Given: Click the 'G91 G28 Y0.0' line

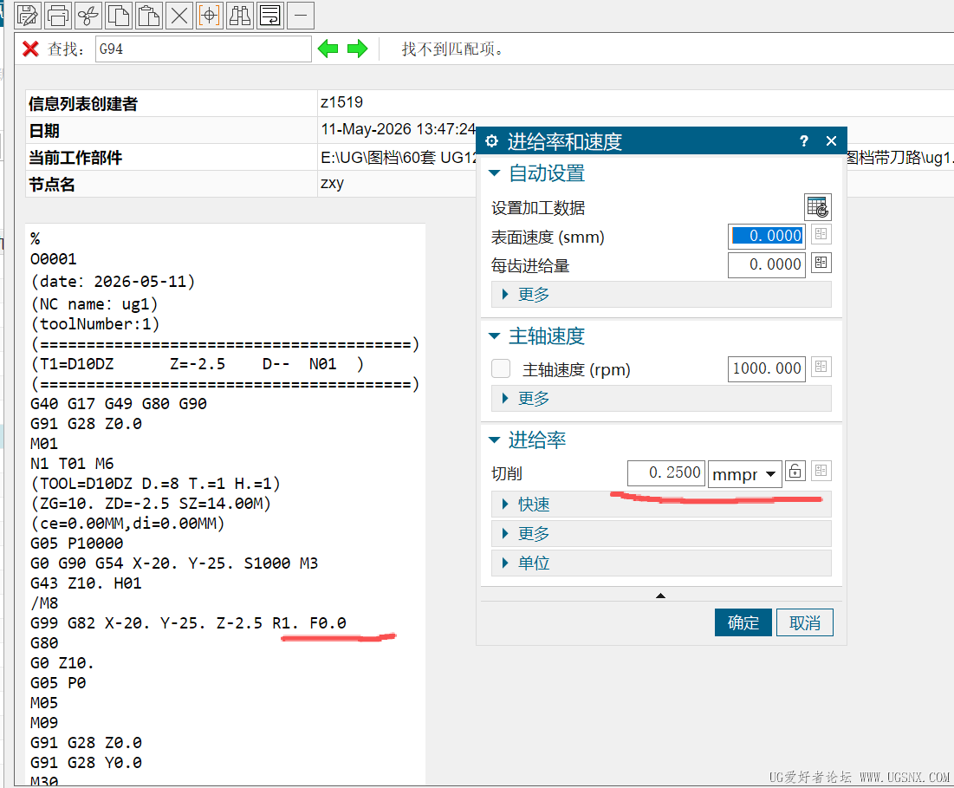Looking at the screenshot, I should (86, 763).
